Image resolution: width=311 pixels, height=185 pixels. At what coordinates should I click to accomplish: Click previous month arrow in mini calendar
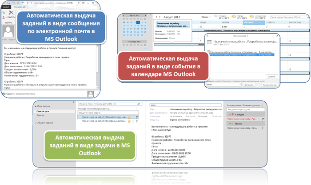(124, 15)
